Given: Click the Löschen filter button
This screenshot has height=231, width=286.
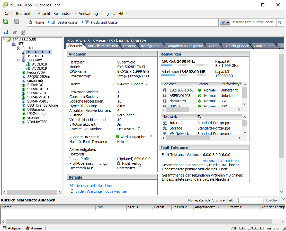Looking at the screenshot, I should [x=272, y=200].
